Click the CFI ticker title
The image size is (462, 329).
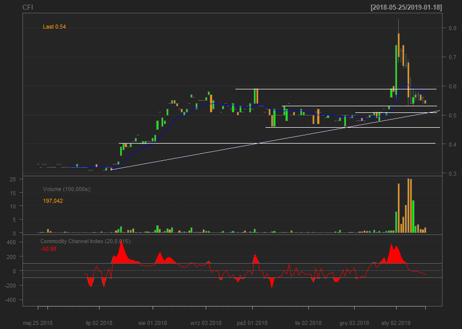(28, 7)
